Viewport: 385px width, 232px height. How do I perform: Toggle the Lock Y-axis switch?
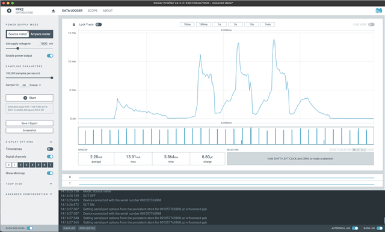[99, 25]
